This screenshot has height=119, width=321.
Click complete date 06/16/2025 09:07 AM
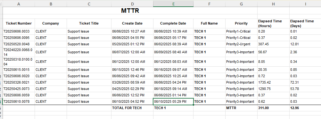[173, 70]
